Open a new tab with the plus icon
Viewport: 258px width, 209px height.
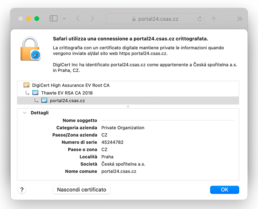tap(213, 18)
